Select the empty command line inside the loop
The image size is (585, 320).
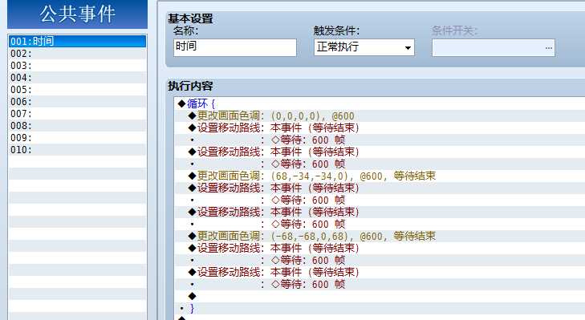coord(380,296)
